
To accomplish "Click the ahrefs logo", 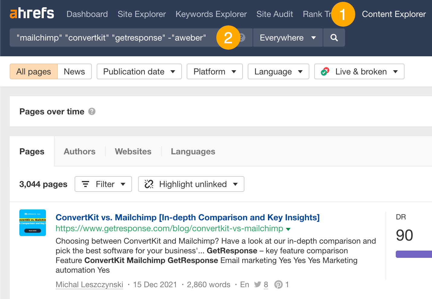I will click(x=31, y=13).
